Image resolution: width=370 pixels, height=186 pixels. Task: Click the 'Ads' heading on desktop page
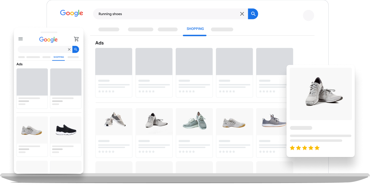click(99, 43)
